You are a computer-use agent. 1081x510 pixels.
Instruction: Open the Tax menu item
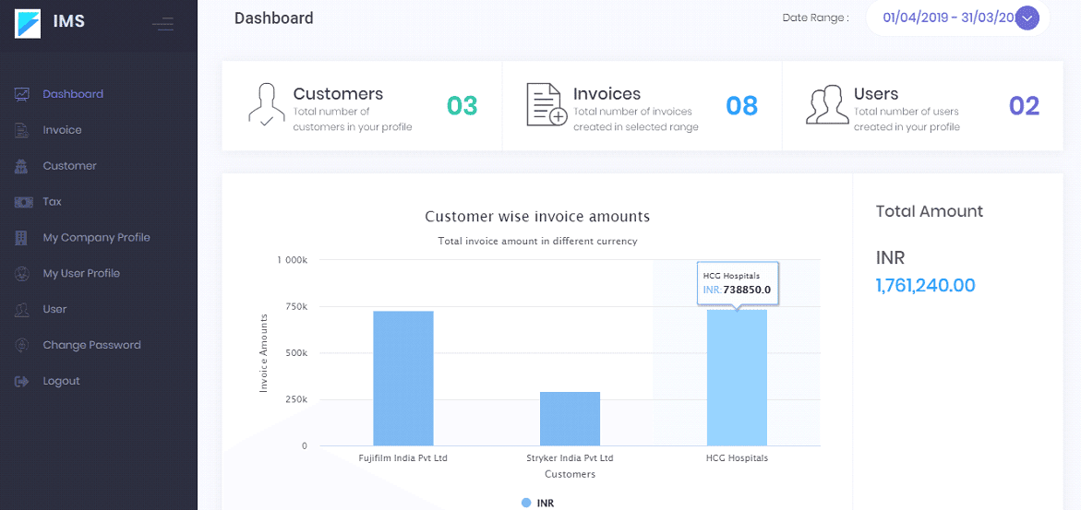52,202
